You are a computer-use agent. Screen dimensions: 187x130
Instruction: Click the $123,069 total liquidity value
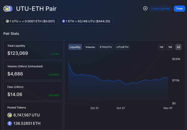(x=18, y=53)
